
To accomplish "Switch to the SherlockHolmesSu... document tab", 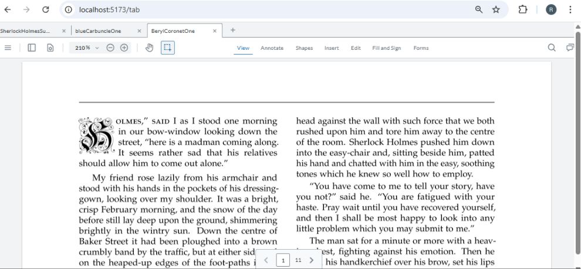I will (25, 31).
